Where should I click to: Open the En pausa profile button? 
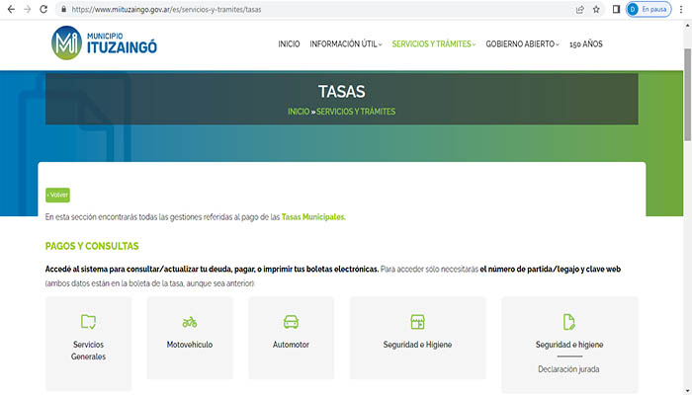pos(648,9)
